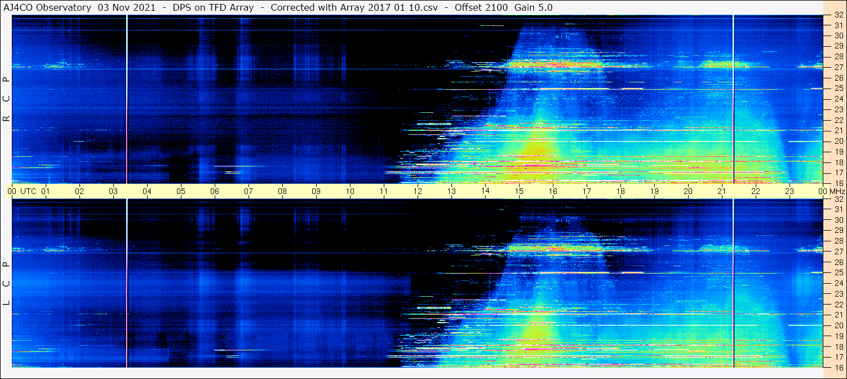Click the UTC label on the time axis

[28, 191]
